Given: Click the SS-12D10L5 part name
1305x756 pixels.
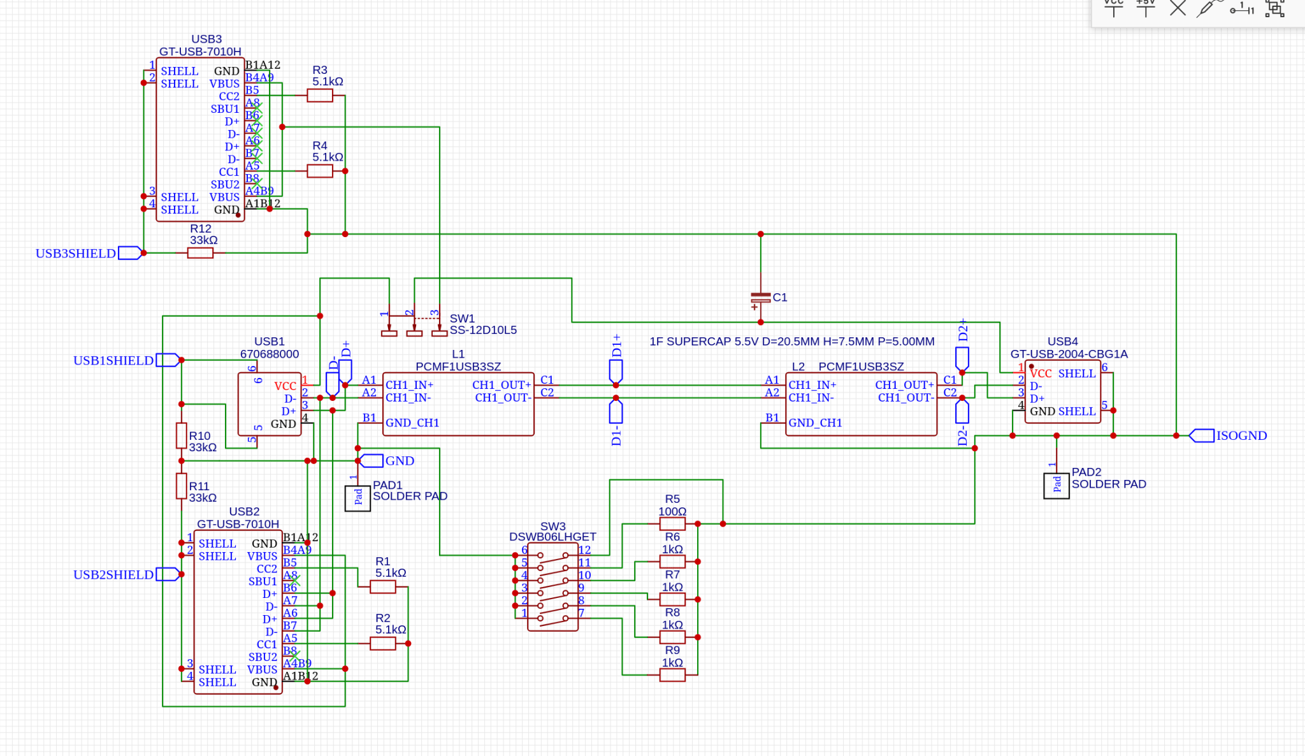Looking at the screenshot, I should click(483, 330).
